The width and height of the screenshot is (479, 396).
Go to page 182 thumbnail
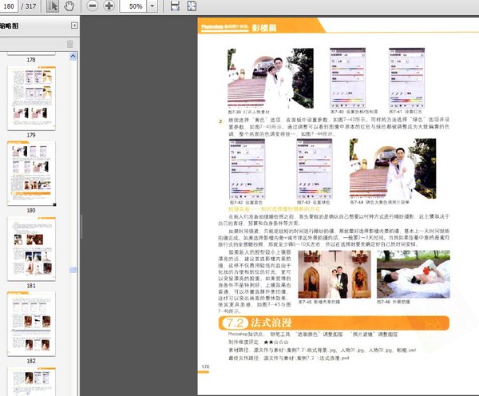pyautogui.click(x=31, y=323)
